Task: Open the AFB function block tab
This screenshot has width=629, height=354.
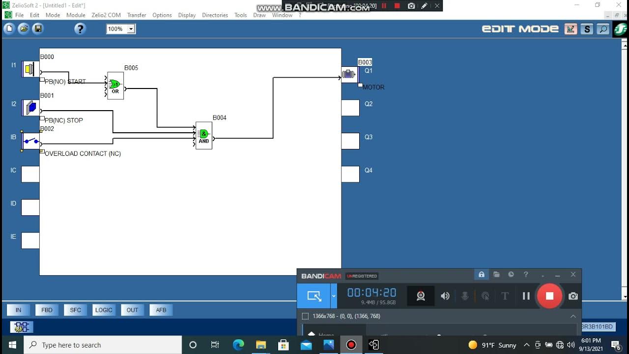Action: pos(161,310)
